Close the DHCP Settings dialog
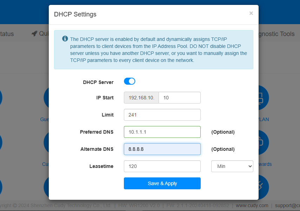 click(x=251, y=13)
